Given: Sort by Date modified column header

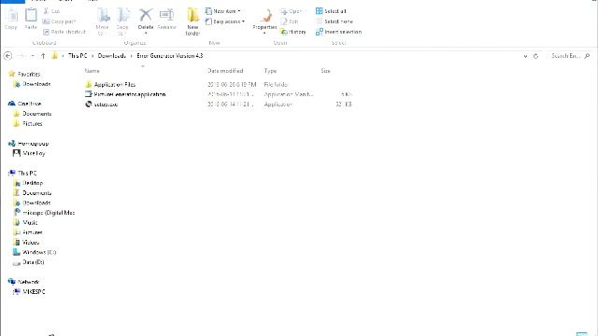Looking at the screenshot, I should click(225, 71).
